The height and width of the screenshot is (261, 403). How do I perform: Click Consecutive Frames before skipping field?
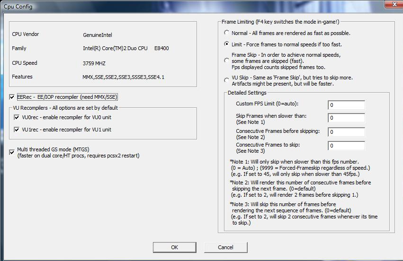click(347, 132)
